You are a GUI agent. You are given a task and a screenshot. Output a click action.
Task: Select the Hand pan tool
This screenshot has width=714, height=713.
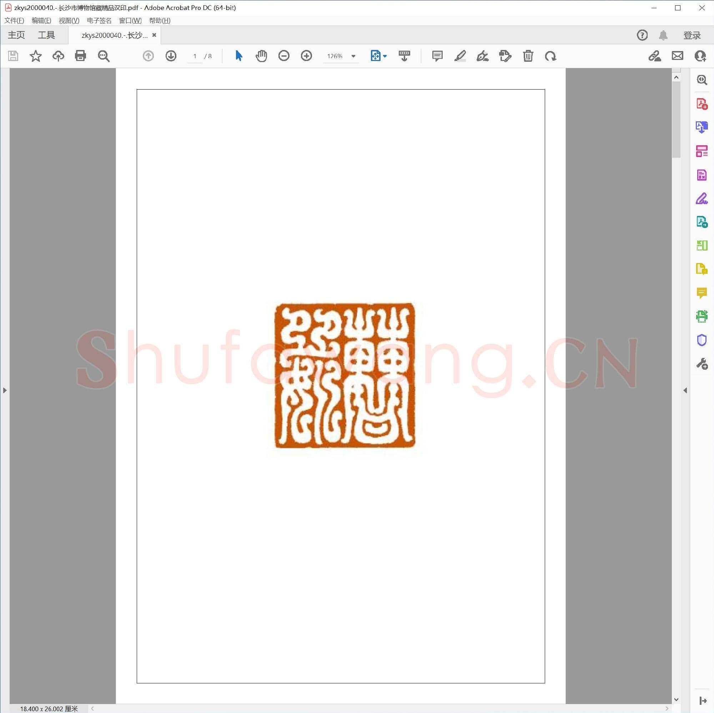pyautogui.click(x=261, y=56)
